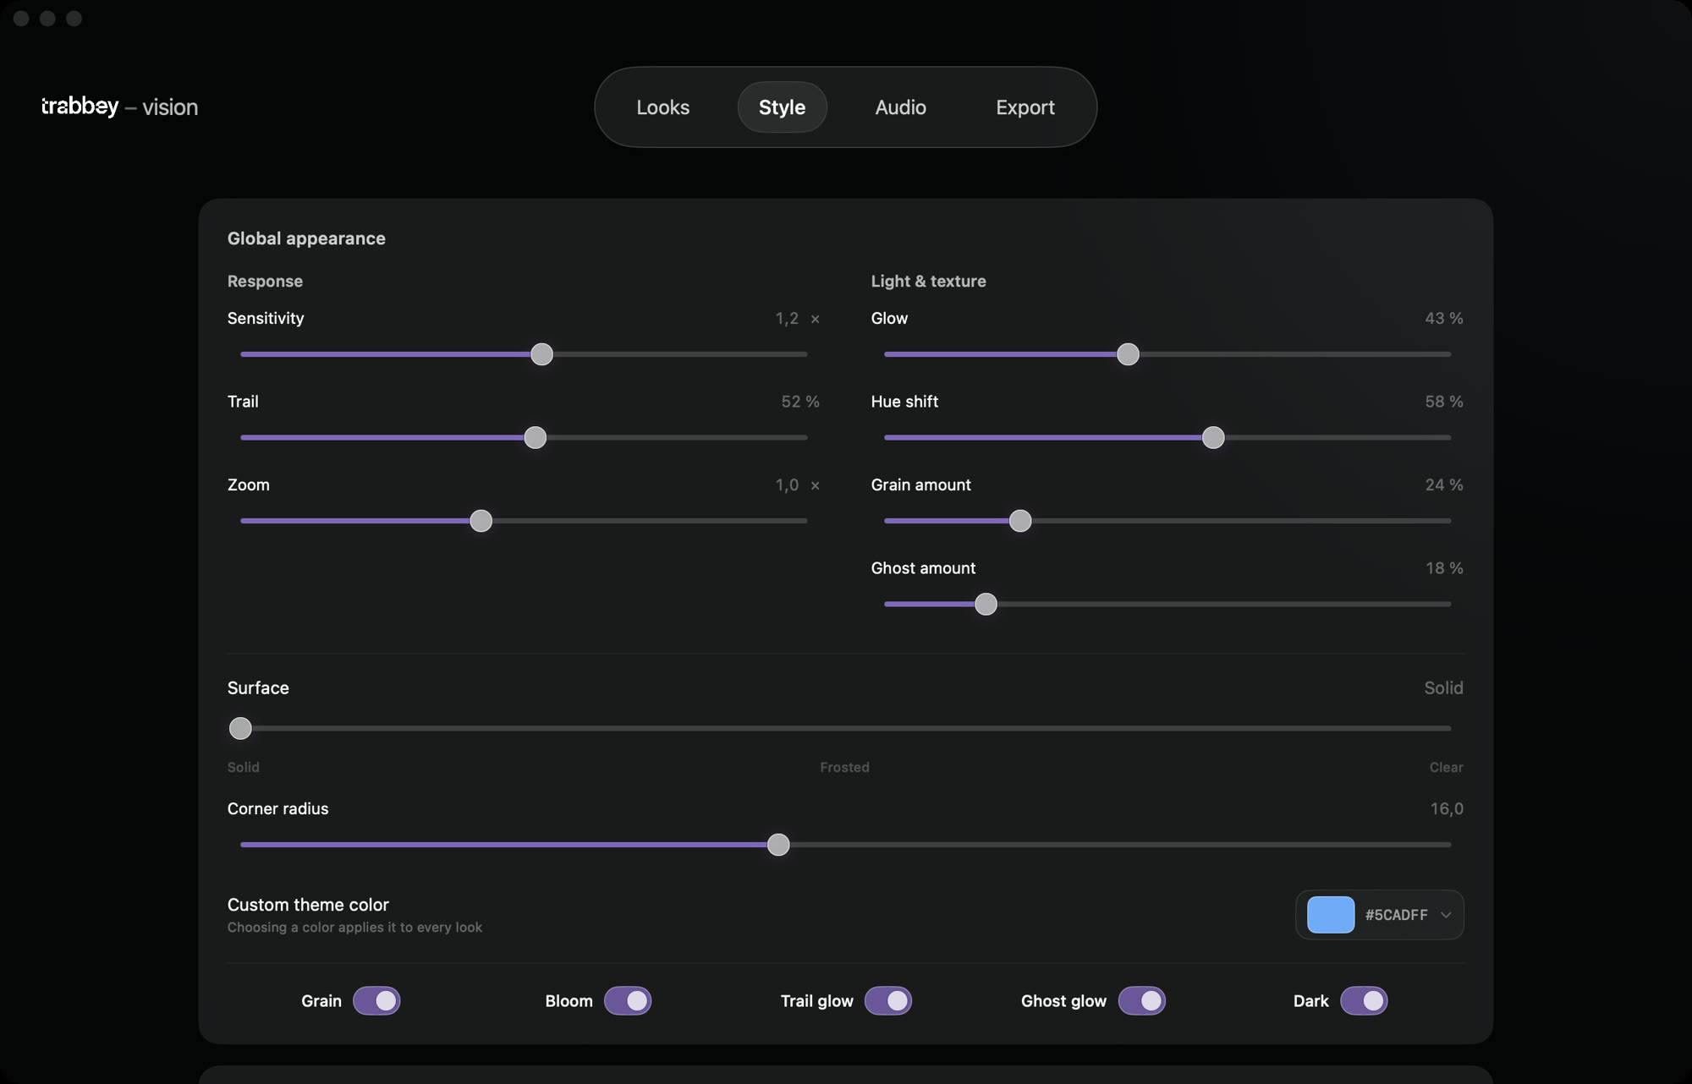Click the Trail value 52 %
1692x1084 pixels.
799,402
